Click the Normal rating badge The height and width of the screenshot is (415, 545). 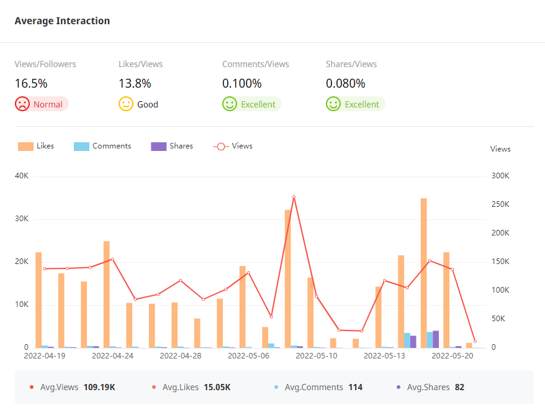coord(48,104)
